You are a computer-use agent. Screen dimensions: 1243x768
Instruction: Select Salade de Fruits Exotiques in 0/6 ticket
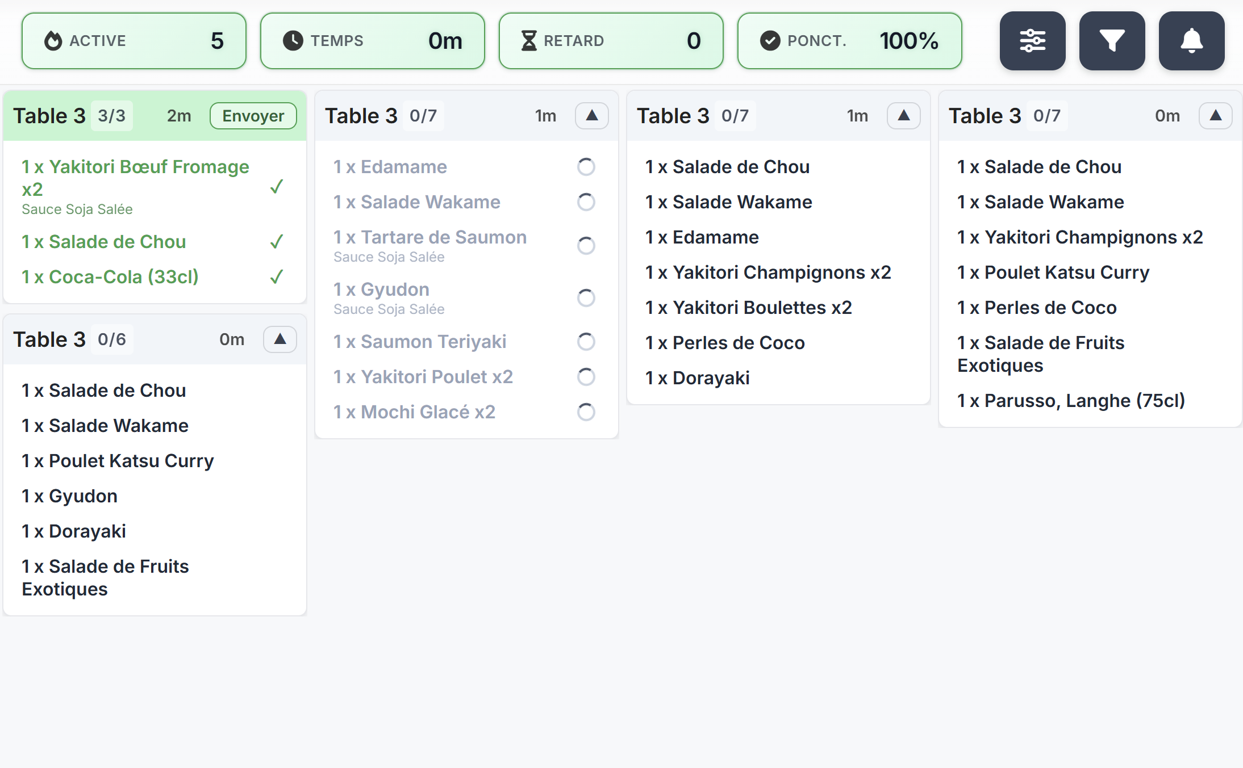[105, 577]
